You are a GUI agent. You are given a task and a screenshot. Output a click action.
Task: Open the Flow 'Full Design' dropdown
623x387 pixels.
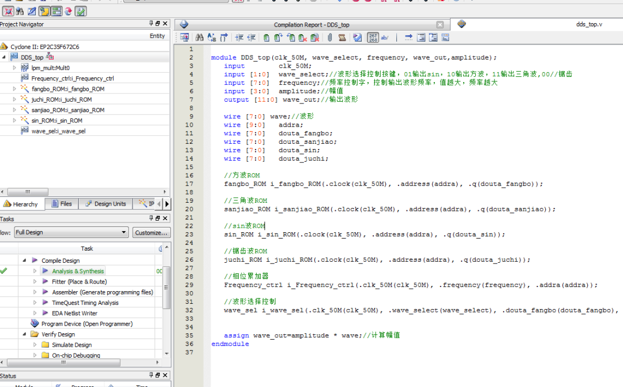[x=71, y=232]
